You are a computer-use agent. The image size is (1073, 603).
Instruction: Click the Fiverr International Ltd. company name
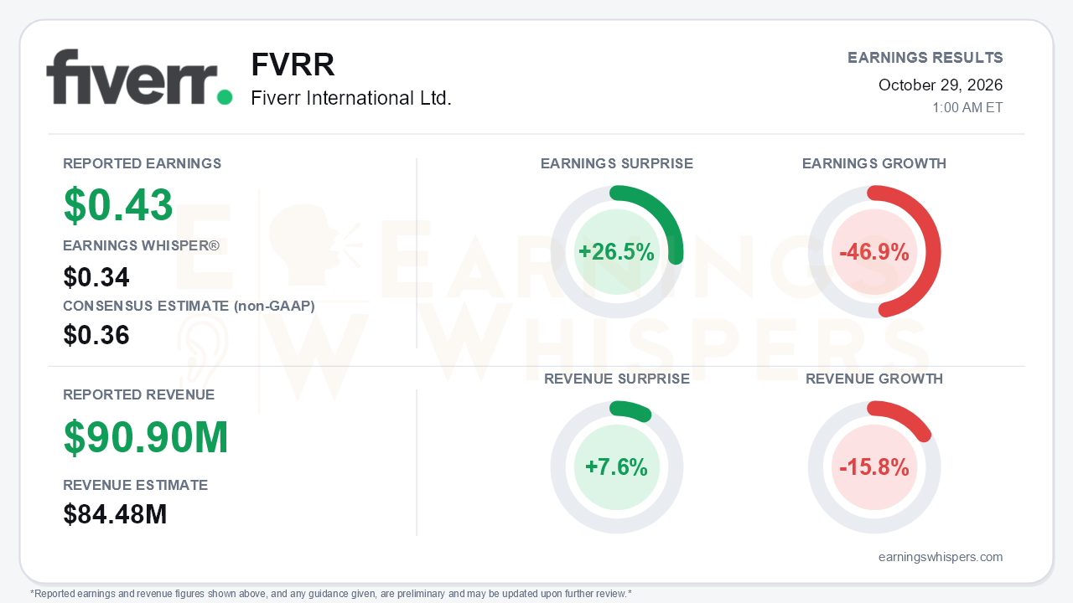[351, 99]
